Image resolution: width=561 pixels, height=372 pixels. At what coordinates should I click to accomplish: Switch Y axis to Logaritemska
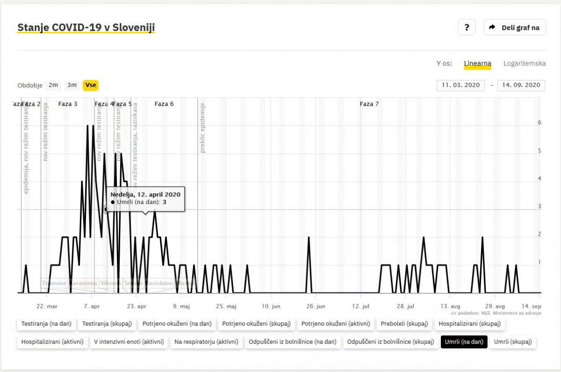525,63
